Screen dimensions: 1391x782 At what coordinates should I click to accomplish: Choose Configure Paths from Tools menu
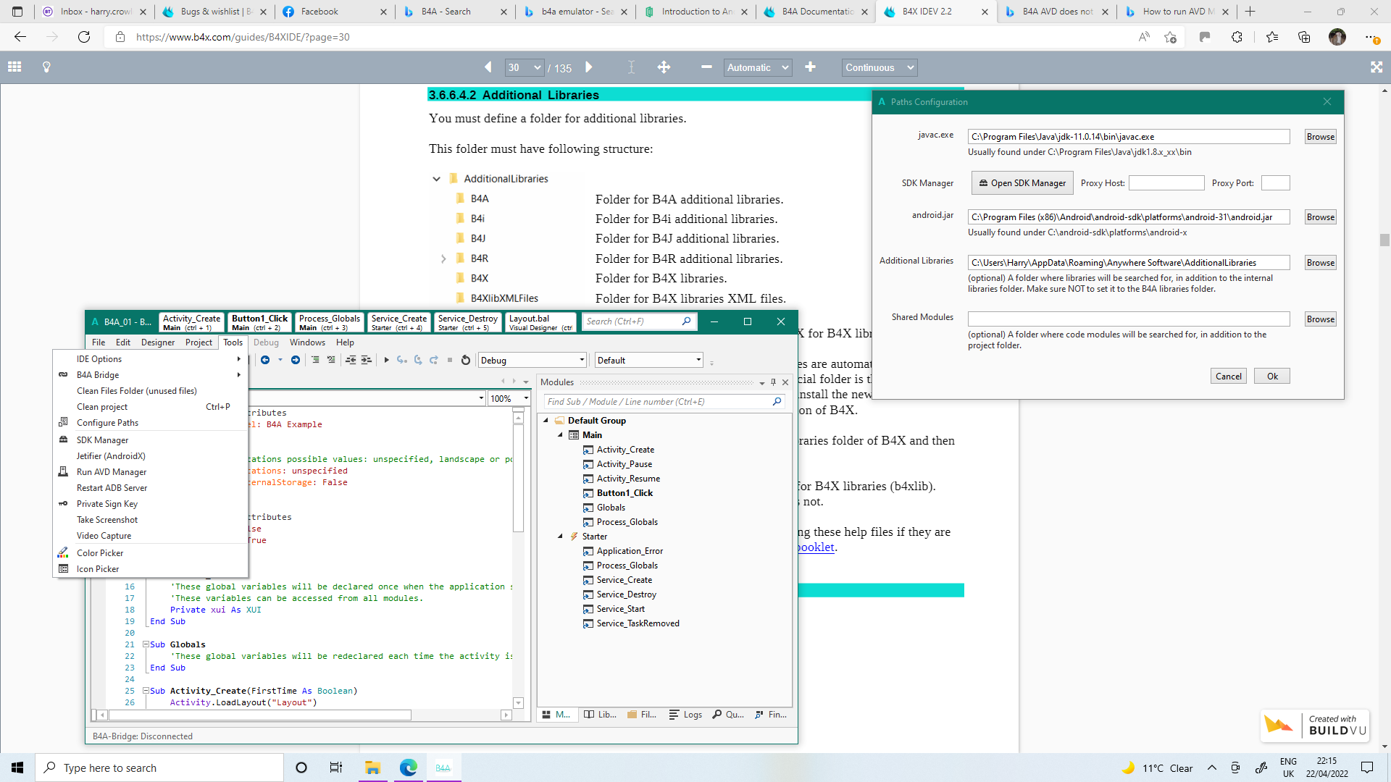click(x=107, y=423)
